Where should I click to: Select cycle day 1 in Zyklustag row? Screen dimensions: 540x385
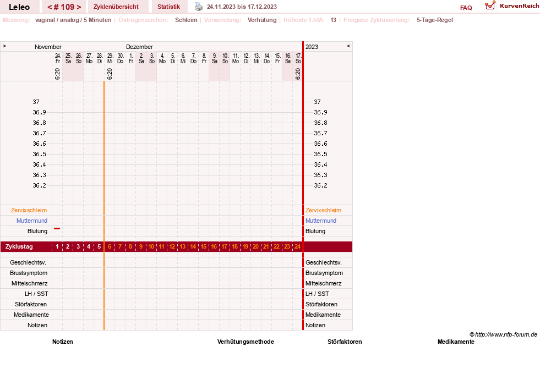[57, 247]
